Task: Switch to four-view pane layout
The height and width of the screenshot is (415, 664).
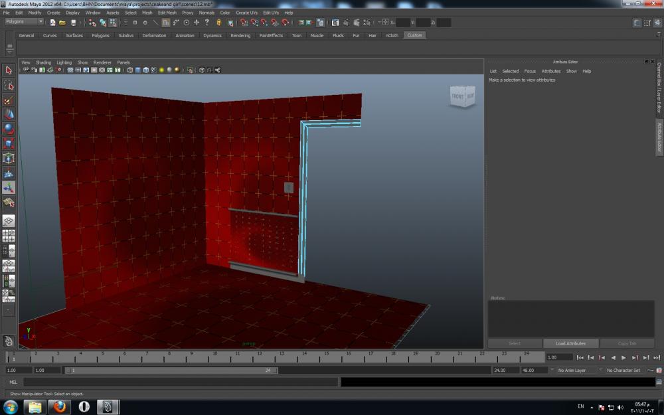Action: coord(9,236)
